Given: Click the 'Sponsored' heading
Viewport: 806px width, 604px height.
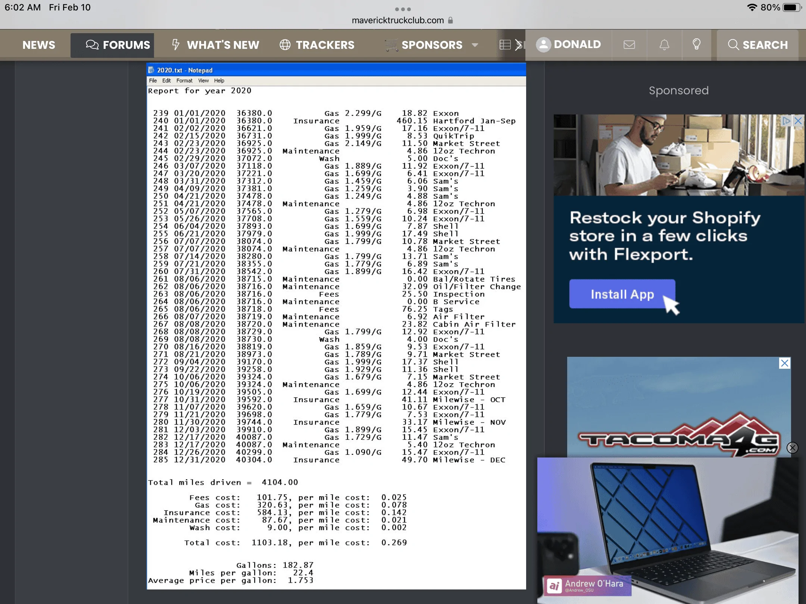Looking at the screenshot, I should pos(678,91).
